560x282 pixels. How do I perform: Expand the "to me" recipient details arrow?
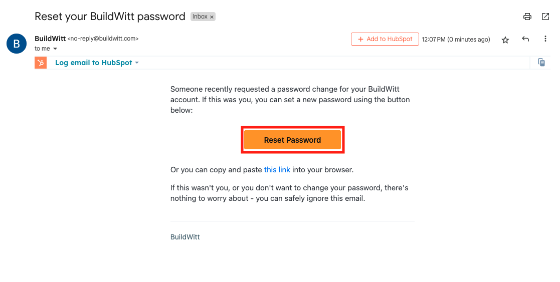[55, 49]
